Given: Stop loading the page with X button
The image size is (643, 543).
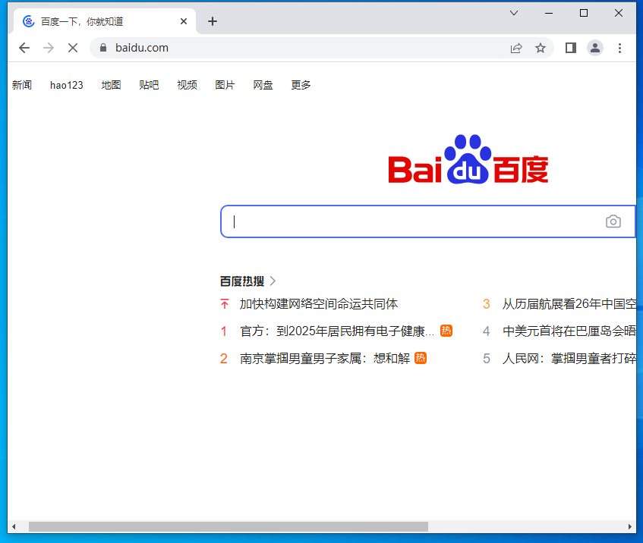Looking at the screenshot, I should click(x=73, y=48).
